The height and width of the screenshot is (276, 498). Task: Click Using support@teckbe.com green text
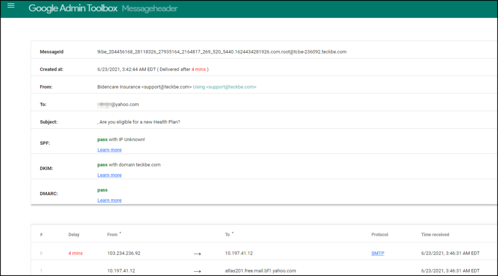pos(225,87)
